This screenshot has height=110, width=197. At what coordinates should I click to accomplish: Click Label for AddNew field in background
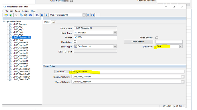(x=173, y=1)
